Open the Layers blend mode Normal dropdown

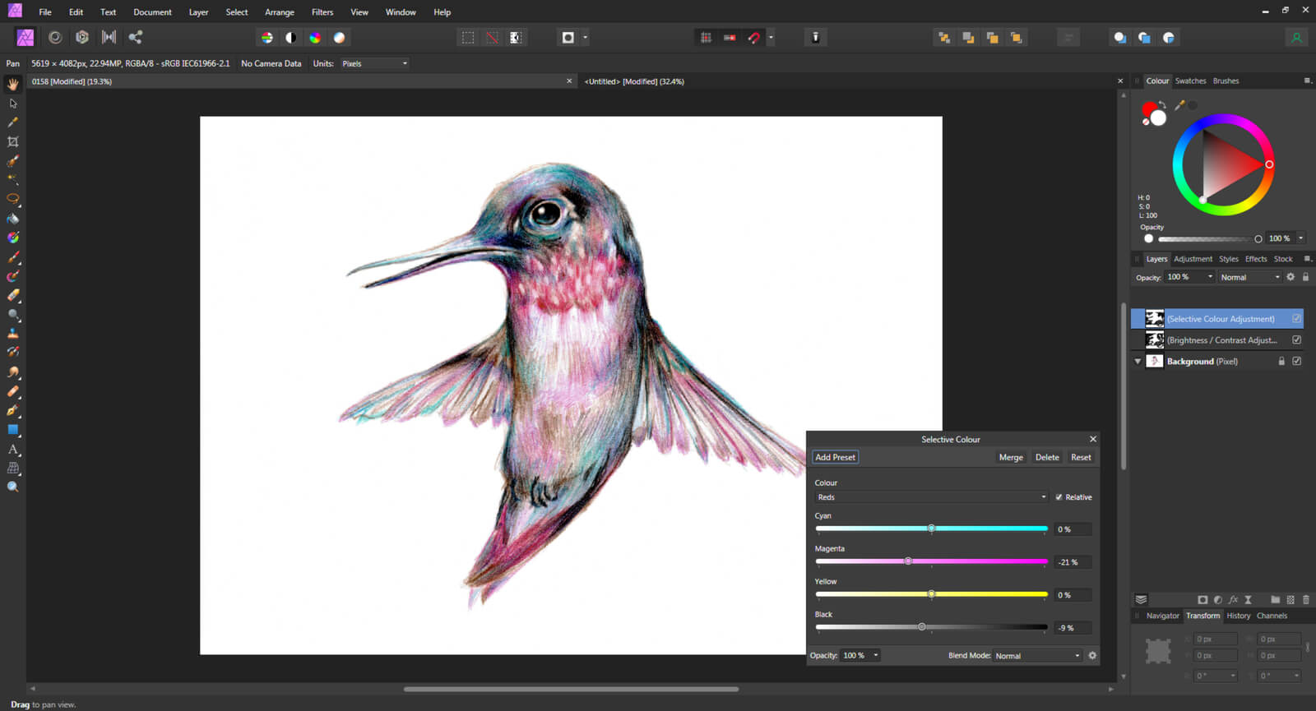tap(1250, 277)
